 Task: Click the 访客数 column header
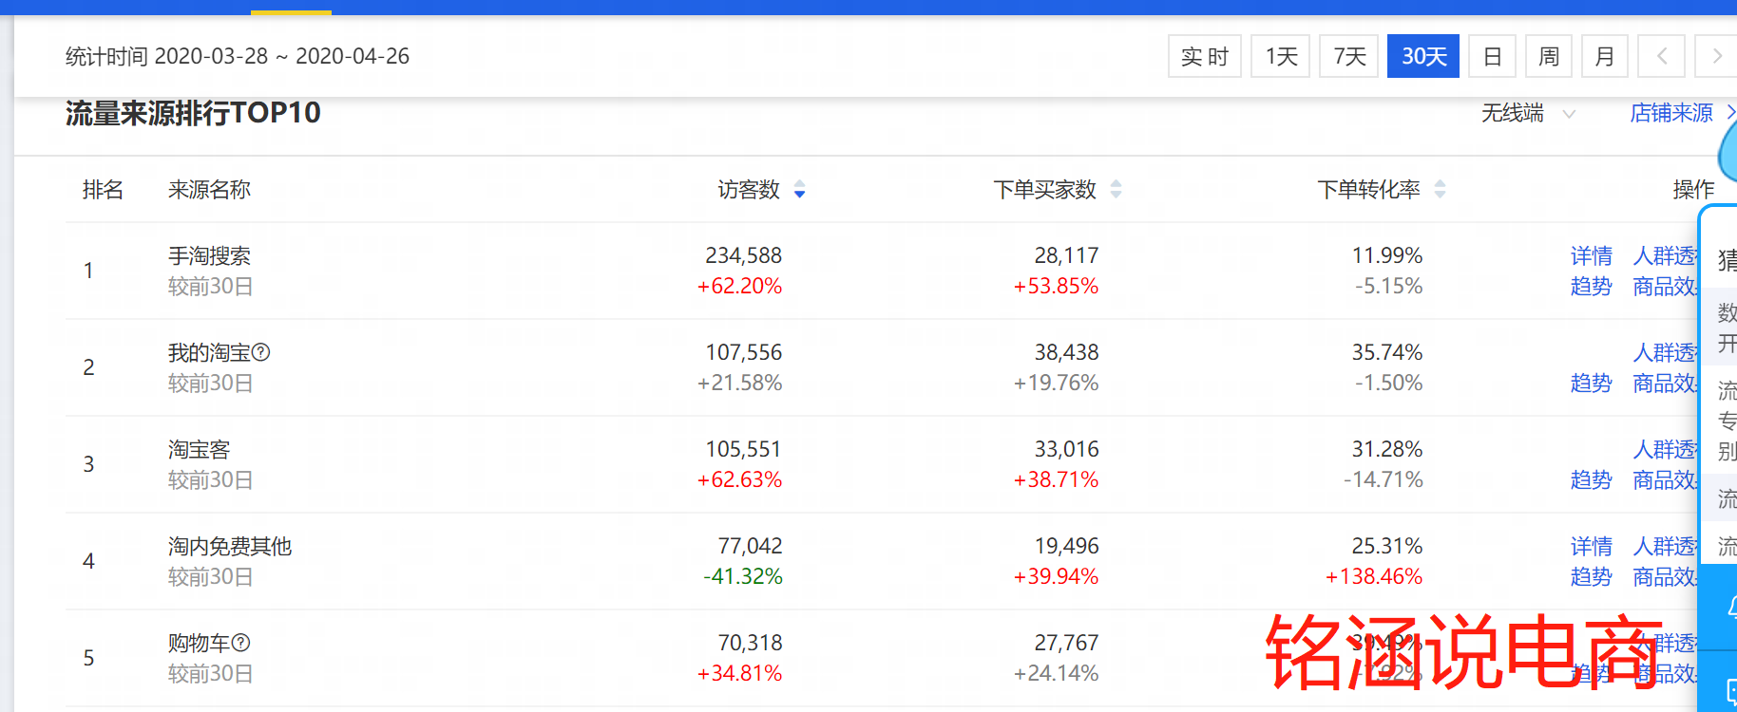(749, 190)
